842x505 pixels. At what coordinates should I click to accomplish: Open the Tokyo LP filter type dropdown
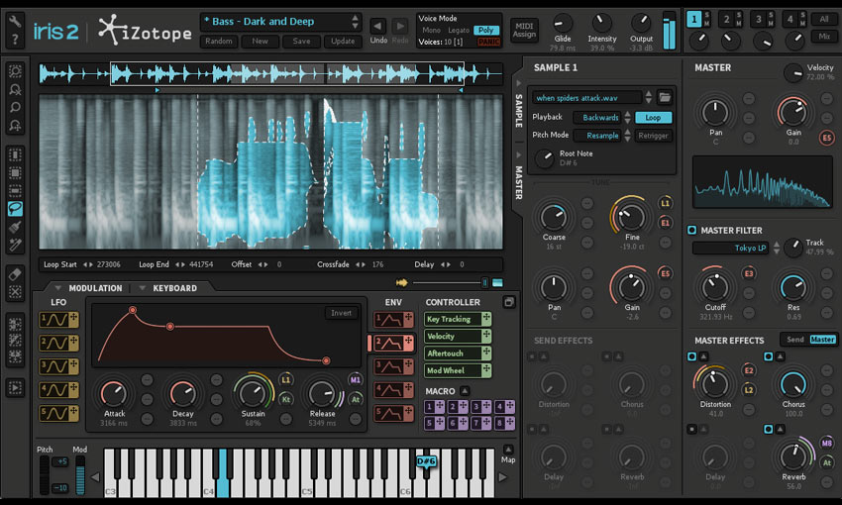pyautogui.click(x=735, y=248)
